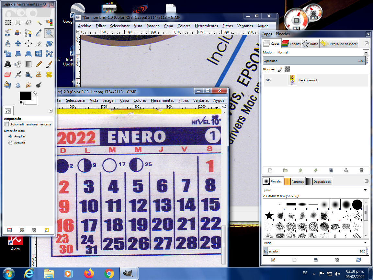Select the Crop knife tool
Screen dimensions: 373x280
39,43
